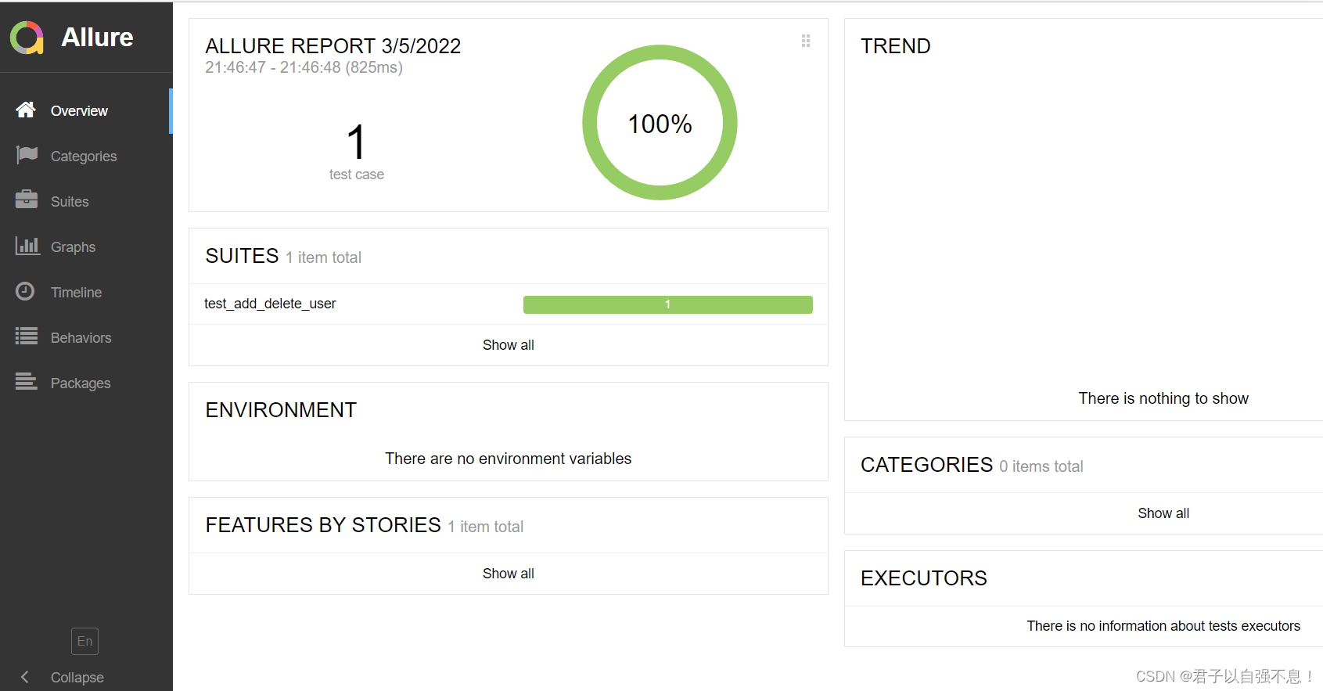Click the ENVIRONMENT widget heading
The height and width of the screenshot is (691, 1323).
(281, 410)
